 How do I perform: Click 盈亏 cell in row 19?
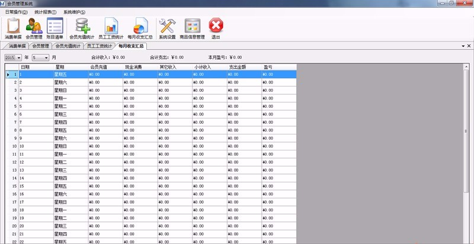click(x=279, y=218)
